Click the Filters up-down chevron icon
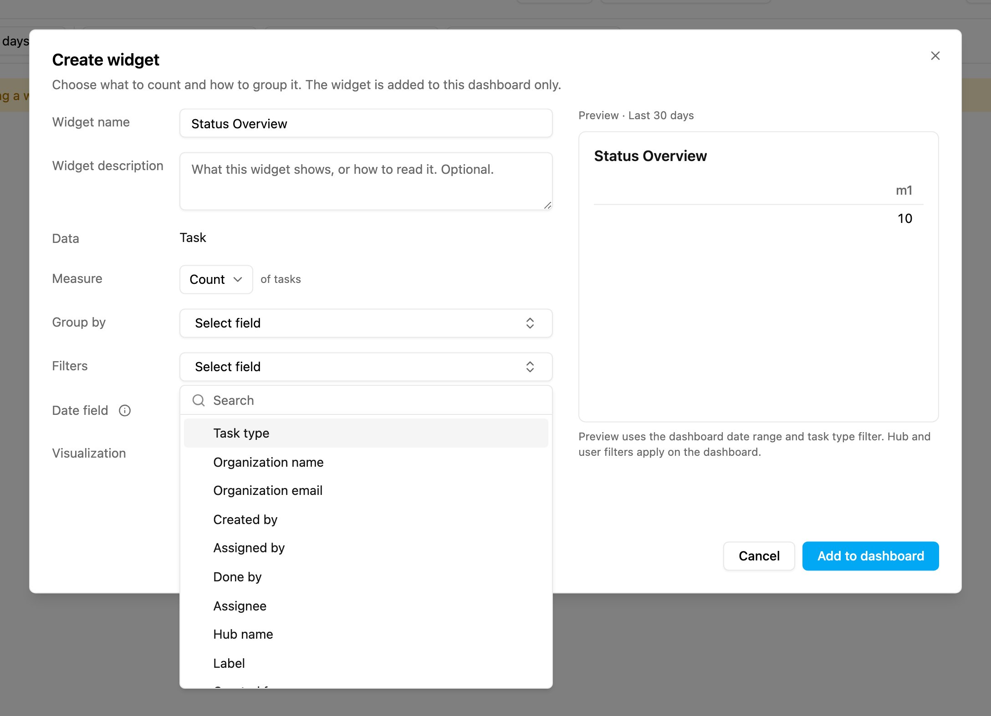Viewport: 991px width, 716px height. click(x=530, y=367)
